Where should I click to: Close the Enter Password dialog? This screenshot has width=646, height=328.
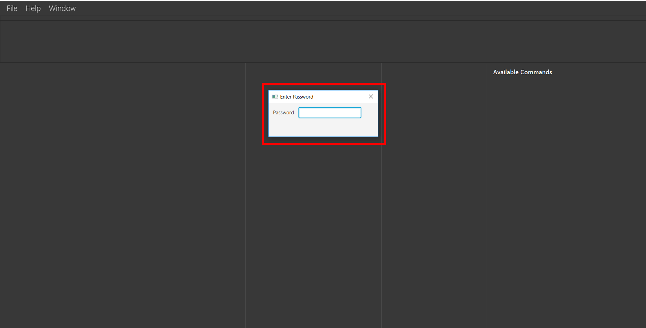point(371,97)
